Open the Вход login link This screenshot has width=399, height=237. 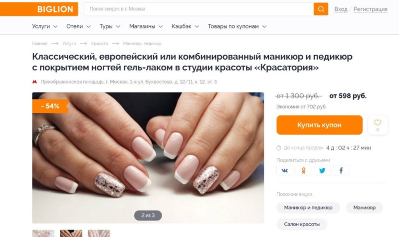coord(341,9)
